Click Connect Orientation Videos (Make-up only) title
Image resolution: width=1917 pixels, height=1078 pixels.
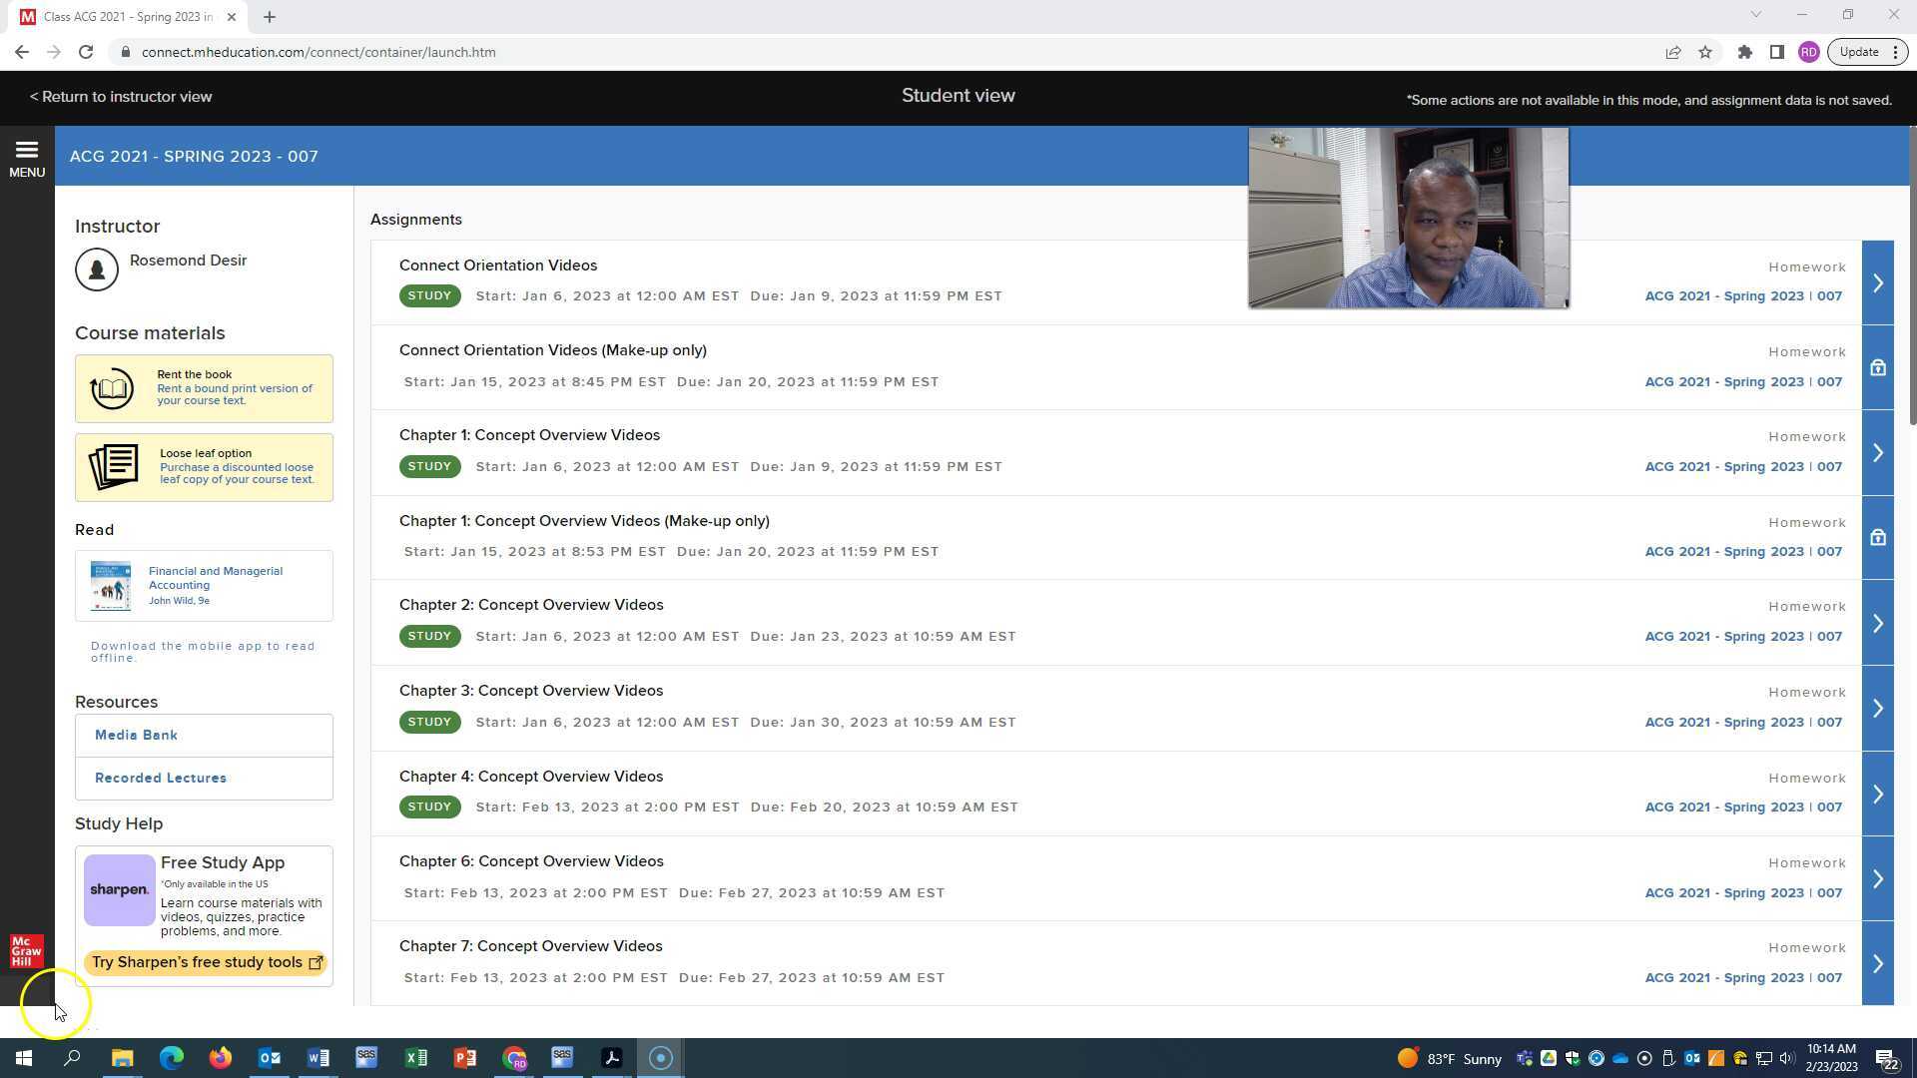coord(553,350)
